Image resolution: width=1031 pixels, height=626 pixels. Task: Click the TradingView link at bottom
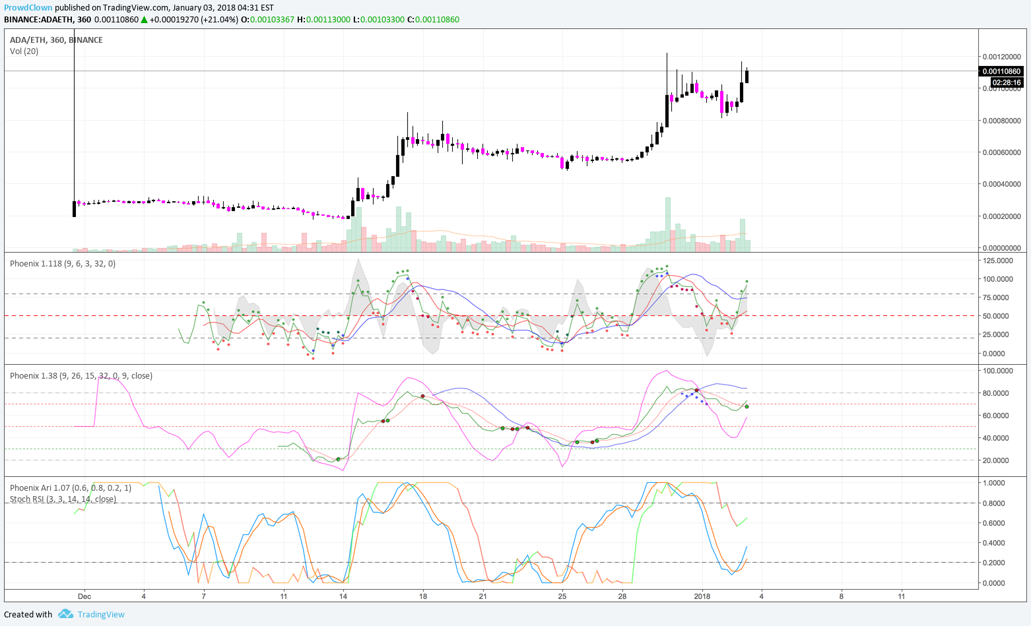click(x=101, y=614)
